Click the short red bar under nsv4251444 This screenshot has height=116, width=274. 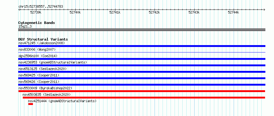coord(30,104)
